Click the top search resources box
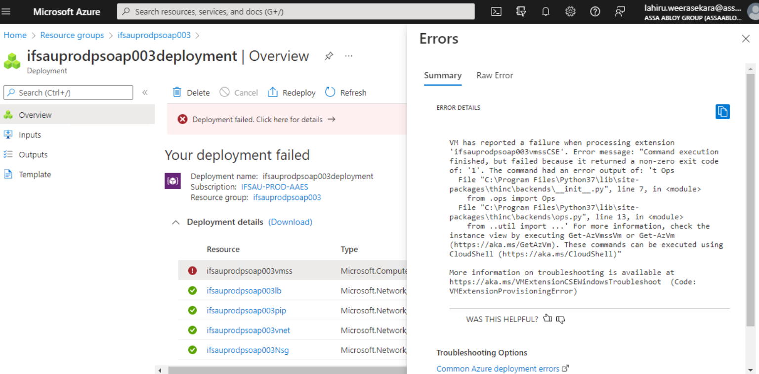 pos(295,11)
